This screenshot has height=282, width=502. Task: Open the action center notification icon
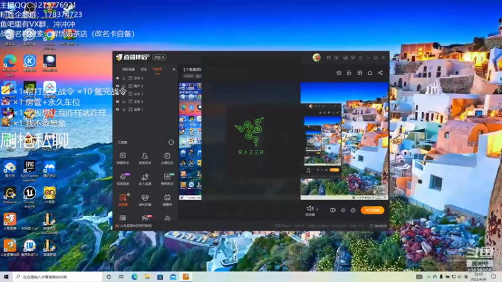click(493, 277)
